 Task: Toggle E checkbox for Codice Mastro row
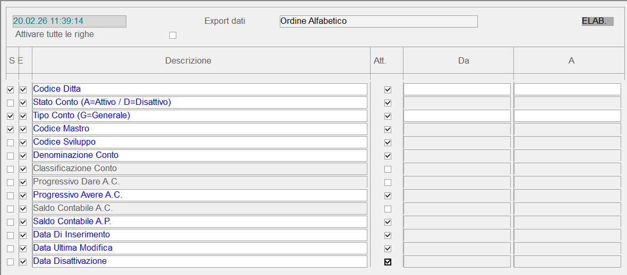[x=23, y=129]
